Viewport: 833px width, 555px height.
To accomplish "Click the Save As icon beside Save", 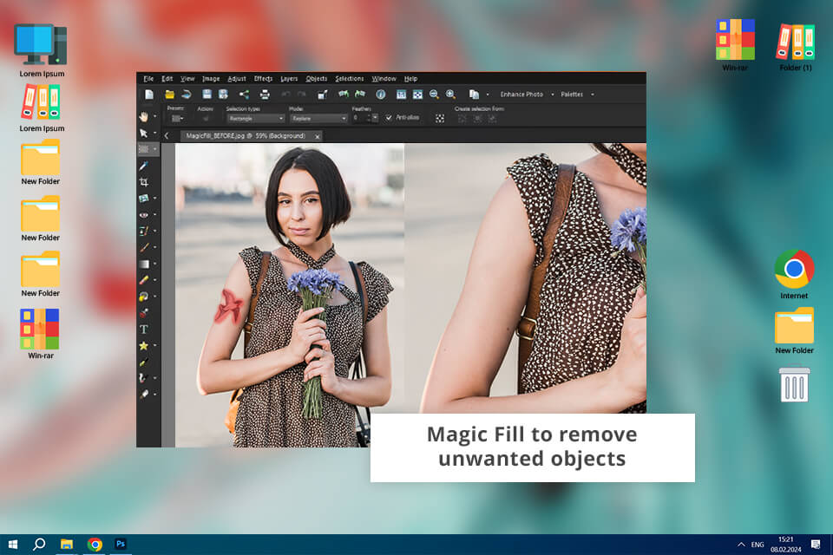I will (x=223, y=95).
